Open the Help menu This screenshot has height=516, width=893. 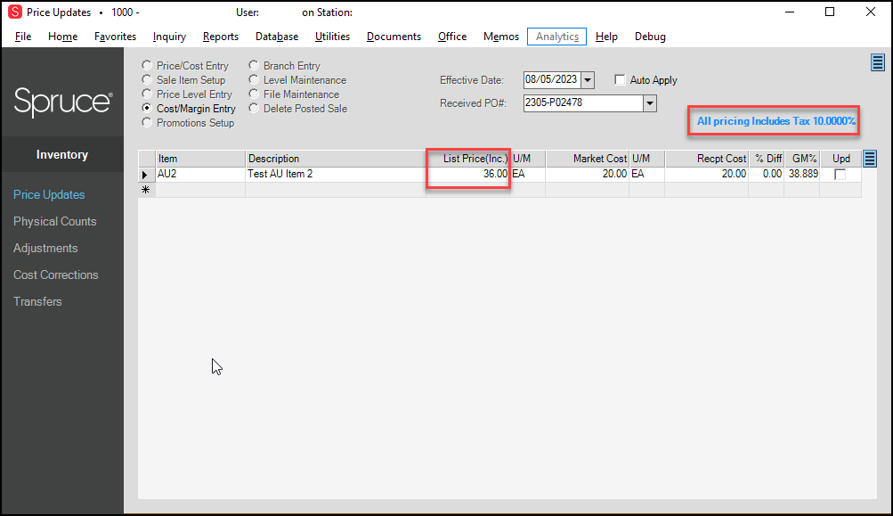tap(606, 37)
